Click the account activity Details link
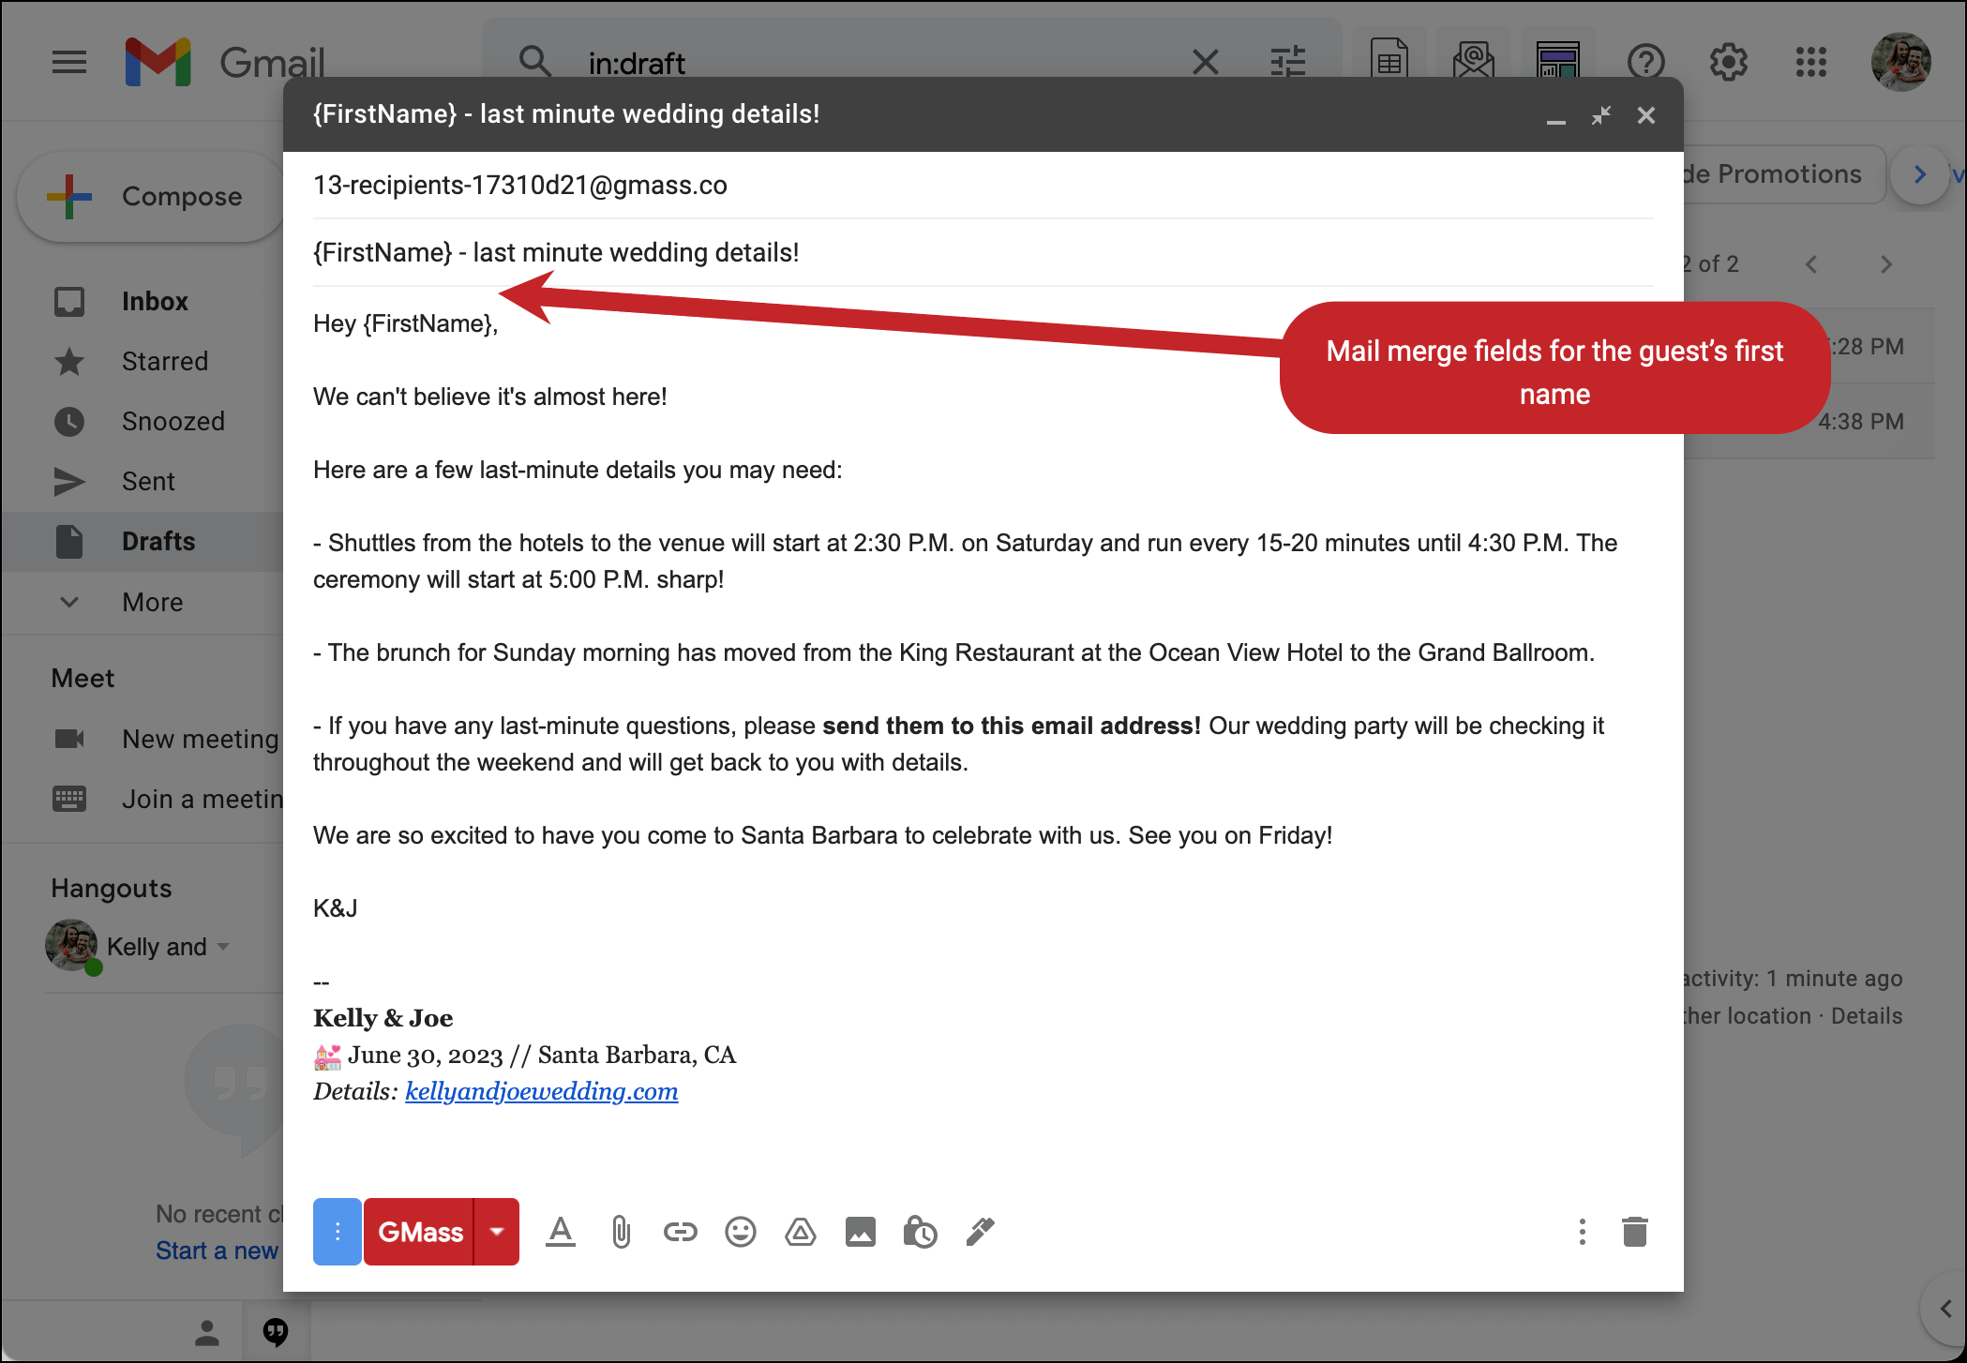1967x1363 pixels. coord(1867,1016)
